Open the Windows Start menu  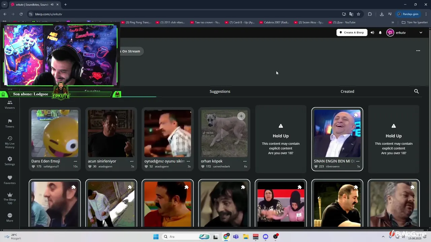[x=156, y=237]
